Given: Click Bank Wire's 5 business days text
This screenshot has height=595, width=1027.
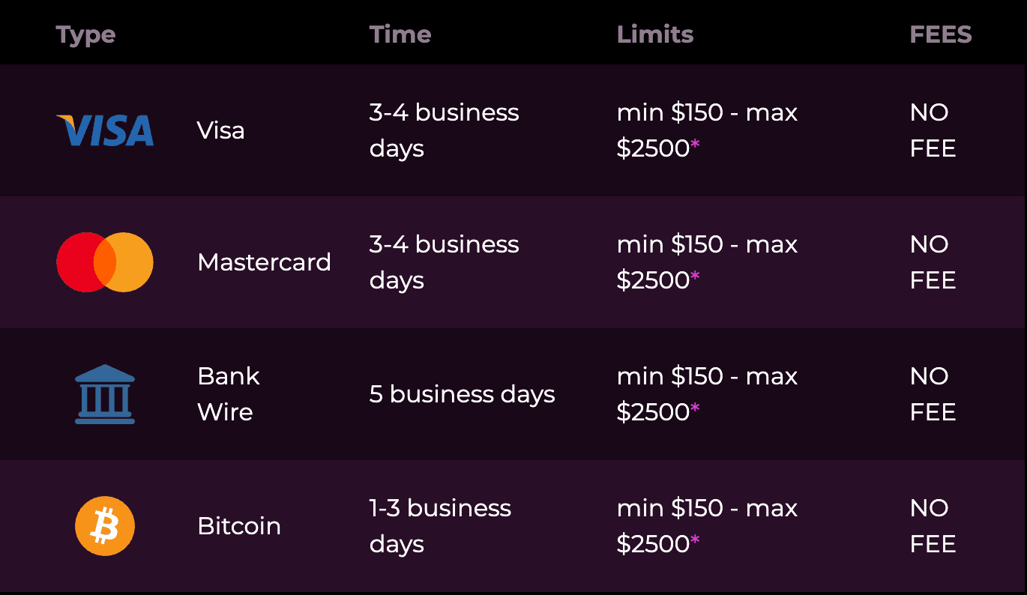Looking at the screenshot, I should coord(463,394).
